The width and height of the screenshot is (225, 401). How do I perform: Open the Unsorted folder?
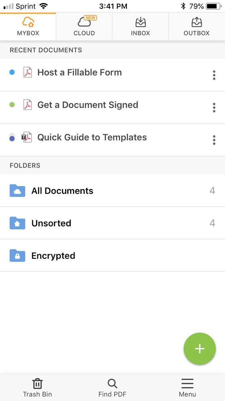(x=51, y=223)
